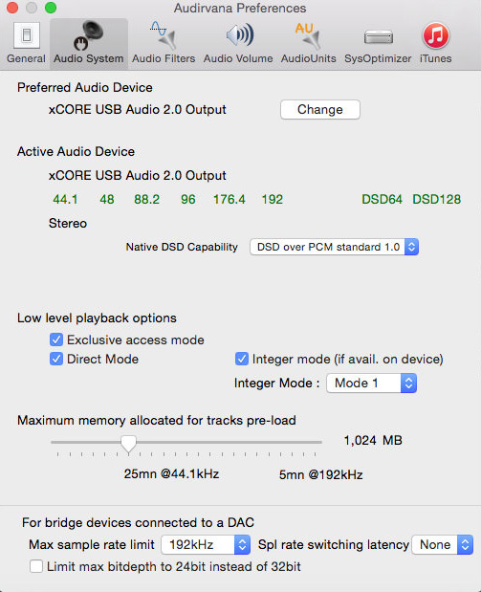Image resolution: width=481 pixels, height=592 pixels.
Task: Enable Limit max bitdepth to 24bit
Action: tap(36, 566)
